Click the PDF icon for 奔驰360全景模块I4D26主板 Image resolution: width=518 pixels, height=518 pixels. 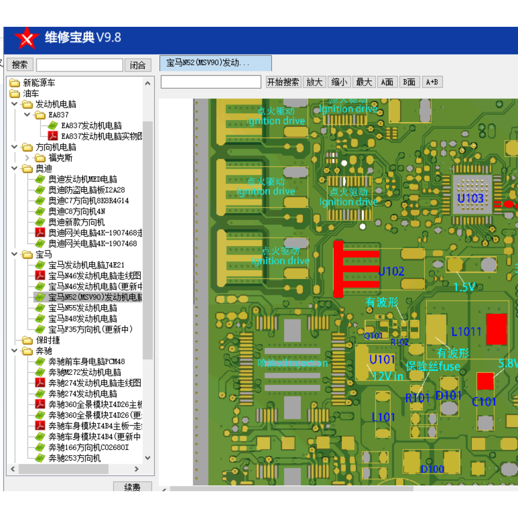click(40, 404)
